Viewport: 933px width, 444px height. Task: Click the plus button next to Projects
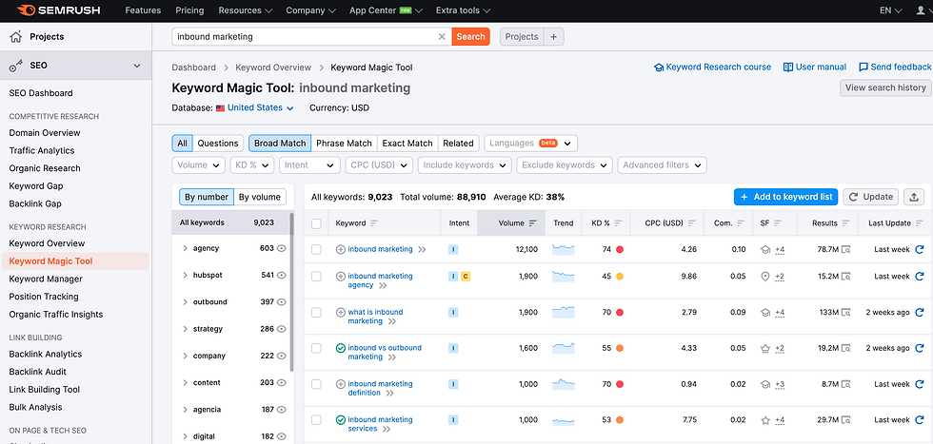click(x=553, y=36)
